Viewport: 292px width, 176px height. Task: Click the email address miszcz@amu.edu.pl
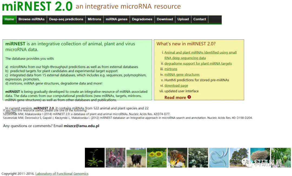pyautogui.click(x=81, y=126)
